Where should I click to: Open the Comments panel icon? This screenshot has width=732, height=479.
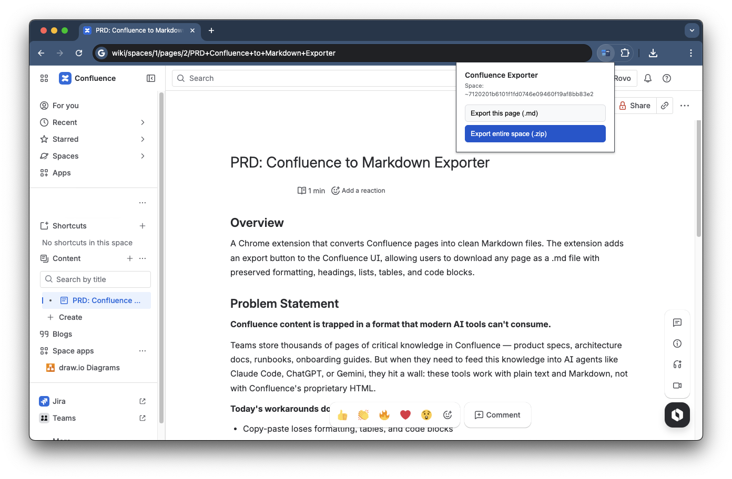[x=677, y=322]
